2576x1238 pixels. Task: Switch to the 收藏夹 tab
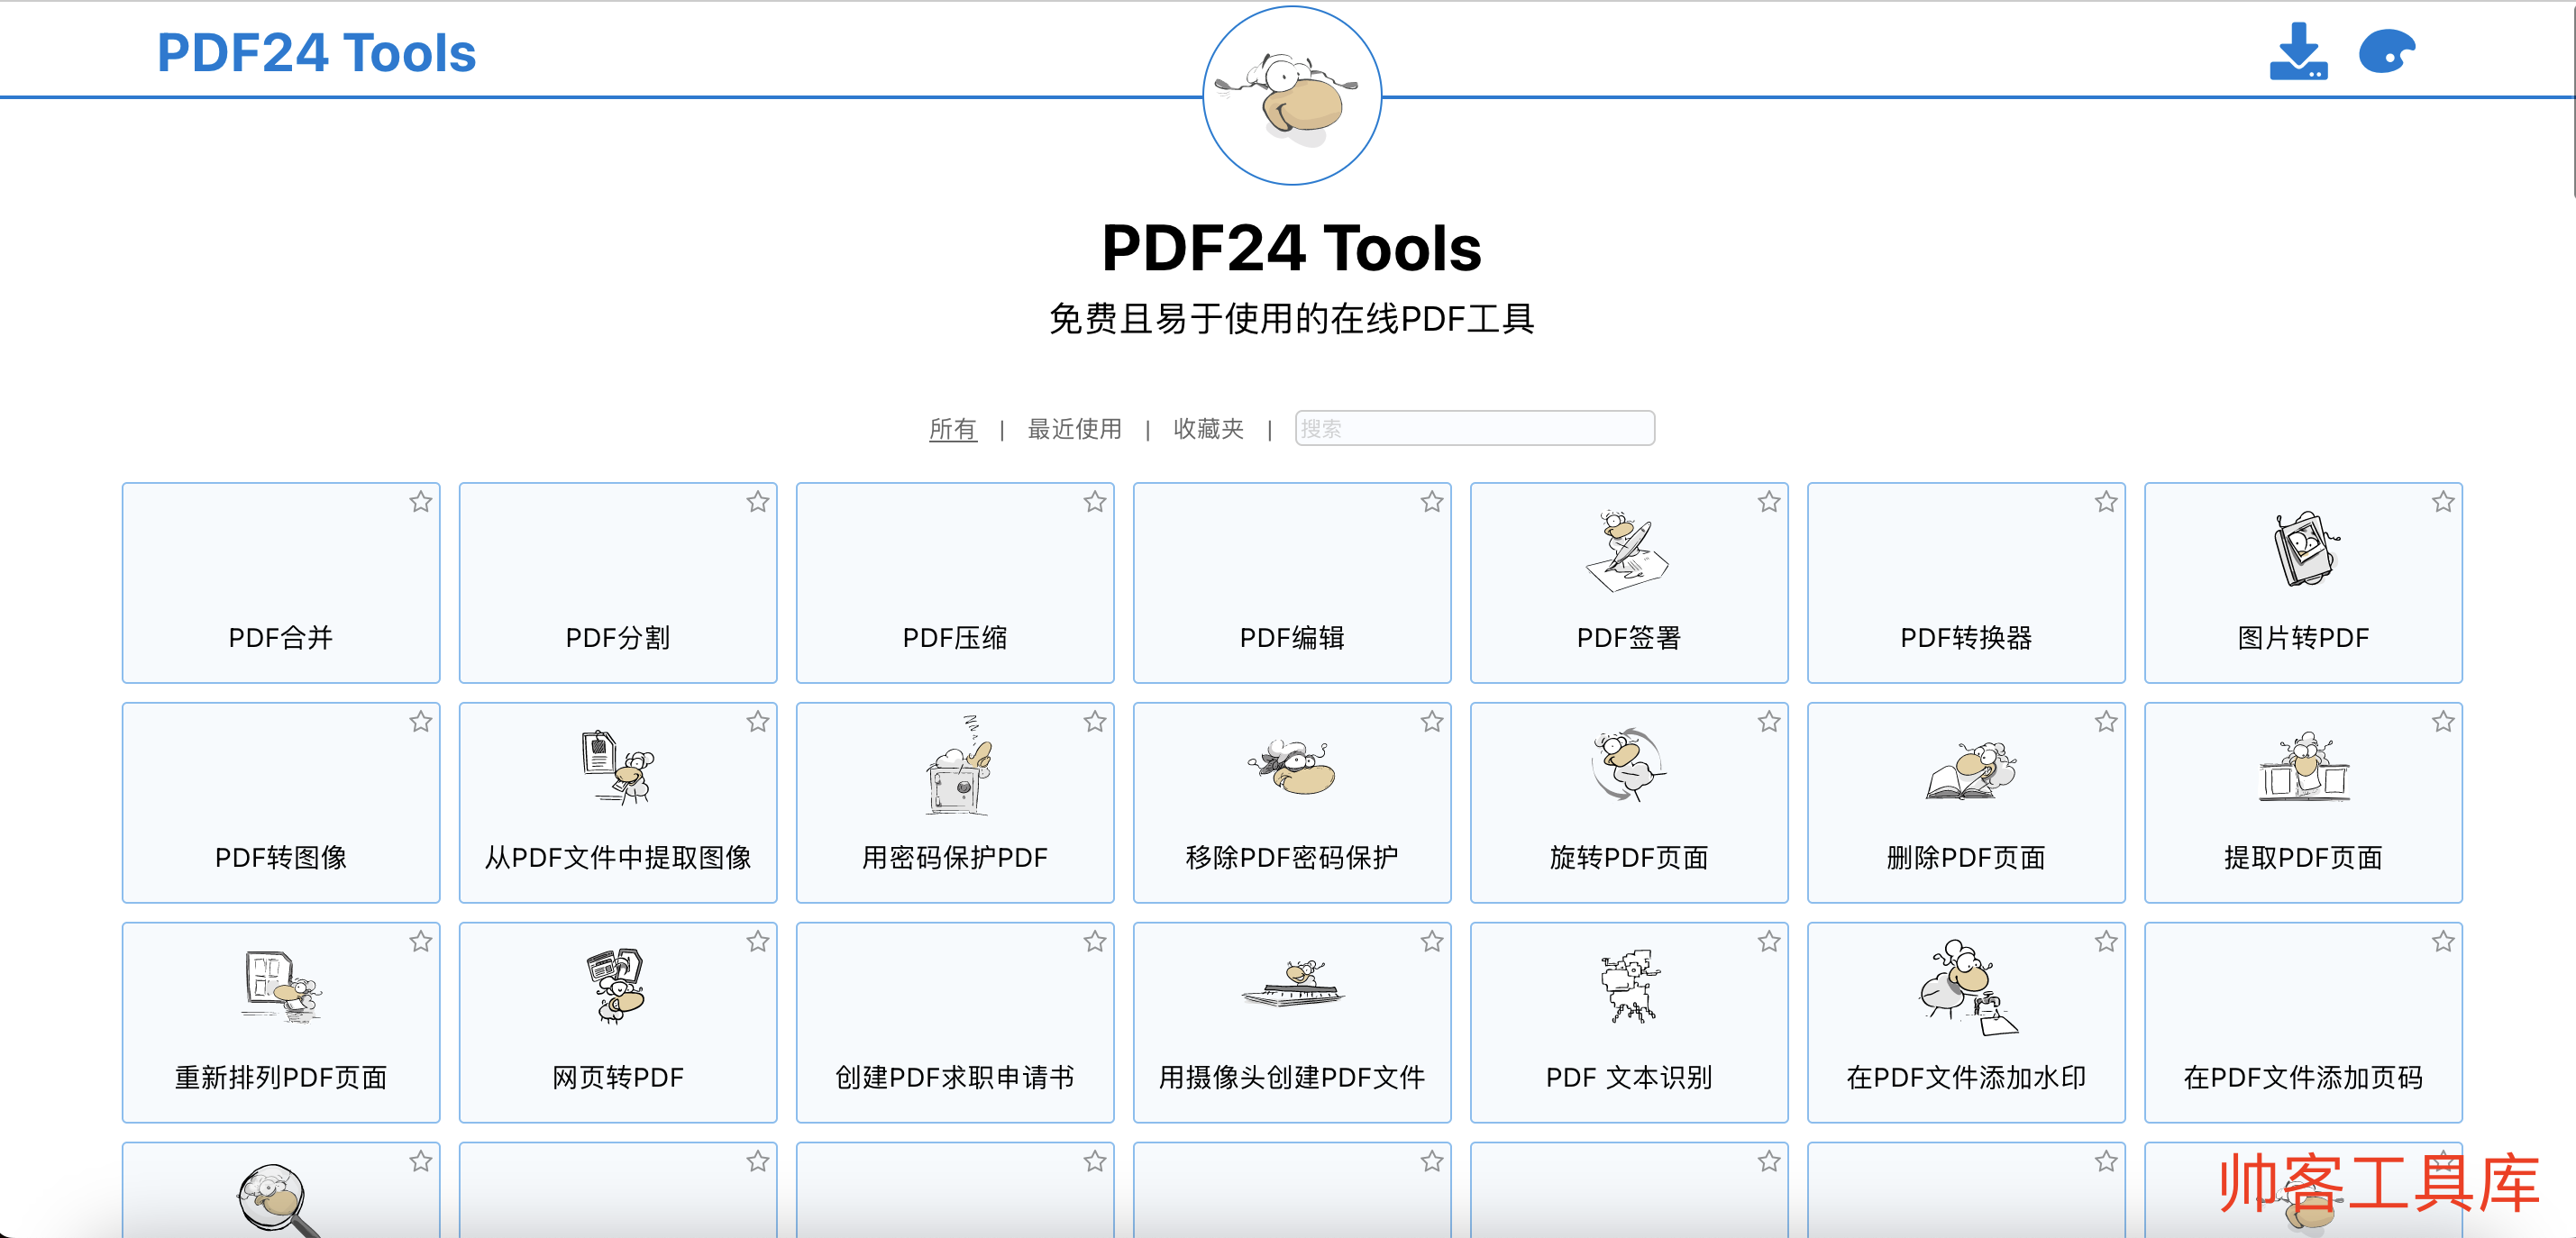pos(1208,429)
